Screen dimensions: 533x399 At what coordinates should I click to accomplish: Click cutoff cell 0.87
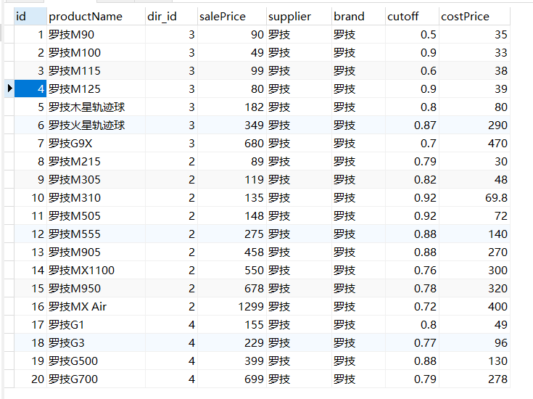tap(412, 126)
